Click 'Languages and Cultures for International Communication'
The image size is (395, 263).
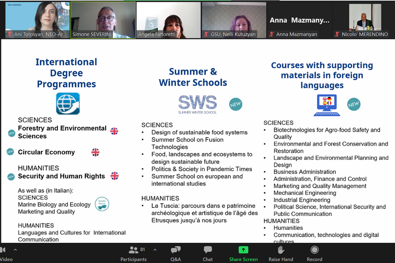[72, 236]
